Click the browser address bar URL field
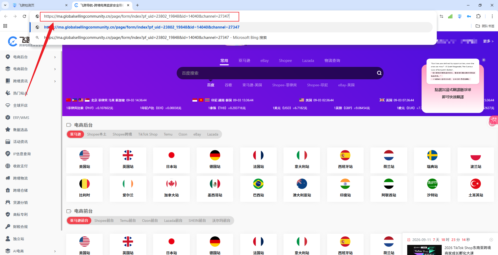 click(x=140, y=16)
